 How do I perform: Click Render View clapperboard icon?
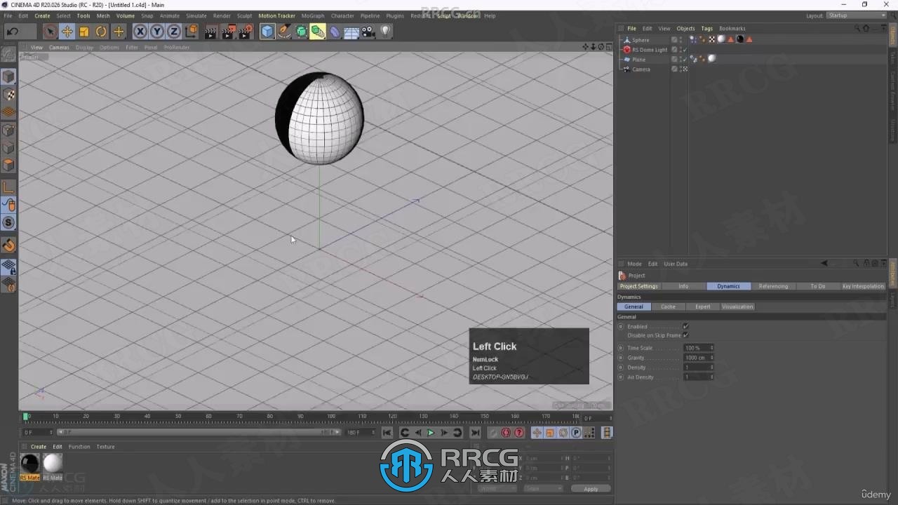click(x=211, y=31)
